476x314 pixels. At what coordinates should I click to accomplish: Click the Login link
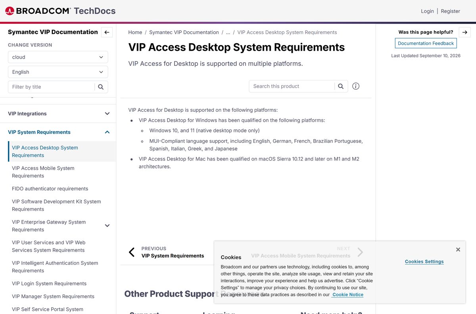[x=427, y=11]
